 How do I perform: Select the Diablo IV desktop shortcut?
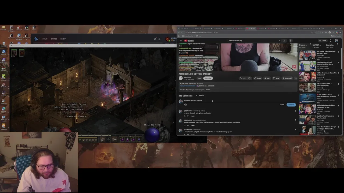coord(4,85)
